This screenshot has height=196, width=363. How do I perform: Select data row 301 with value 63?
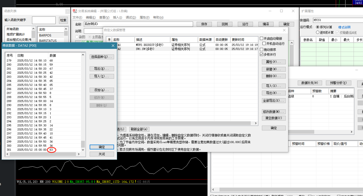(x=43, y=150)
